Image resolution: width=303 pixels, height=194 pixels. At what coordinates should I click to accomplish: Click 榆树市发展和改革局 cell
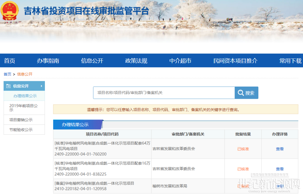click(x=170, y=186)
